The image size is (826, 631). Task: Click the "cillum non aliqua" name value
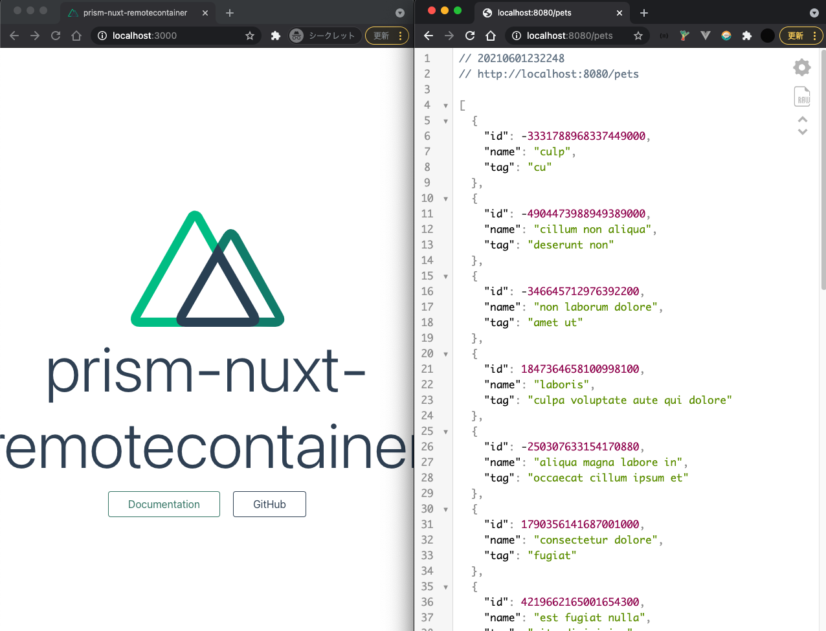(592, 229)
